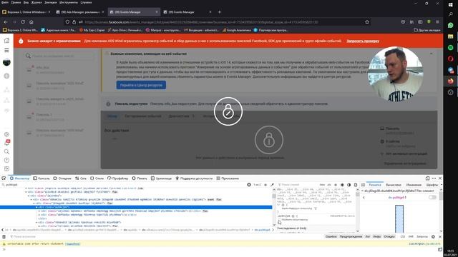Click the add new rule plus icon
Image resolution: width=458 pixels, height=257 pixels.
point(336,185)
